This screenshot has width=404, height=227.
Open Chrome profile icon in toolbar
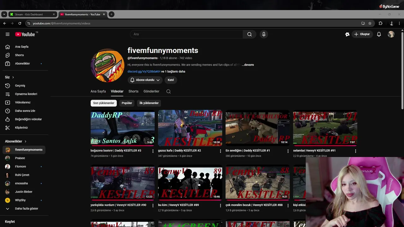coord(391,23)
